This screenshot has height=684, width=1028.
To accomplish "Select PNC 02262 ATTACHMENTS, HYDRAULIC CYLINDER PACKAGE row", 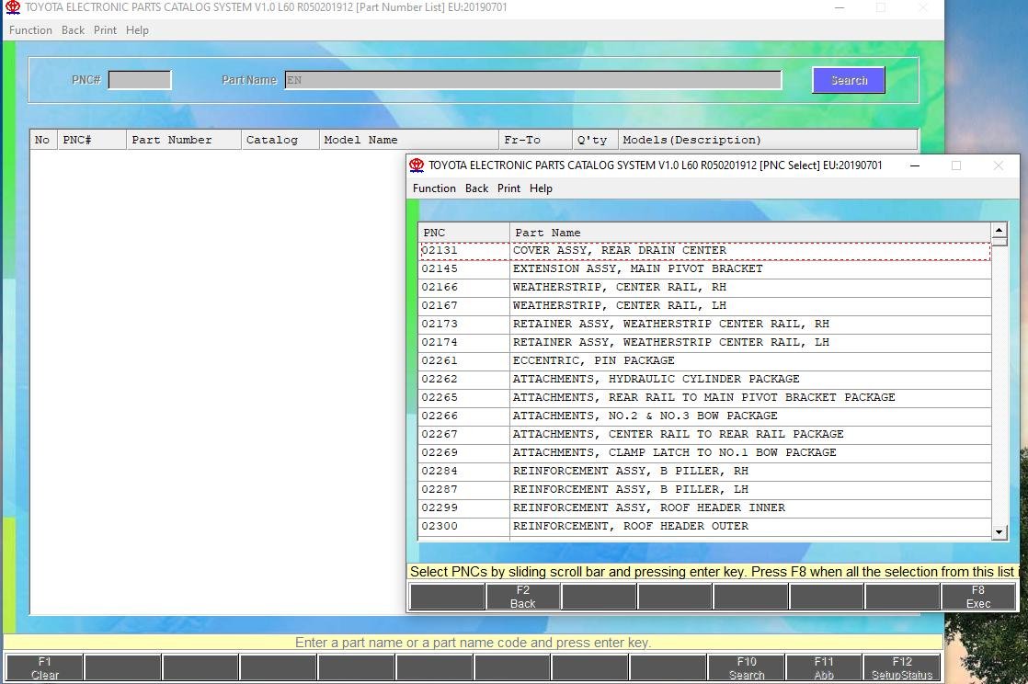I will tap(704, 379).
